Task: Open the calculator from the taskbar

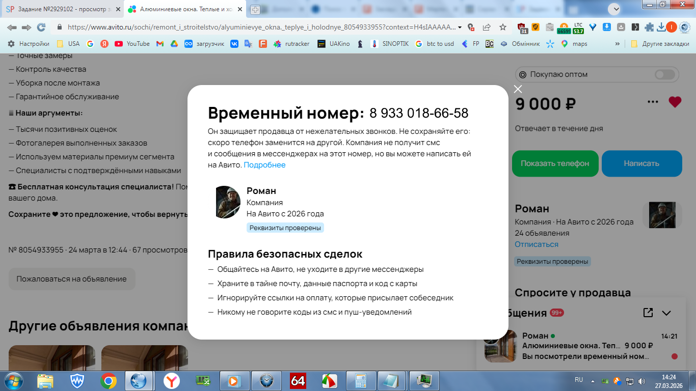Action: tap(361, 381)
